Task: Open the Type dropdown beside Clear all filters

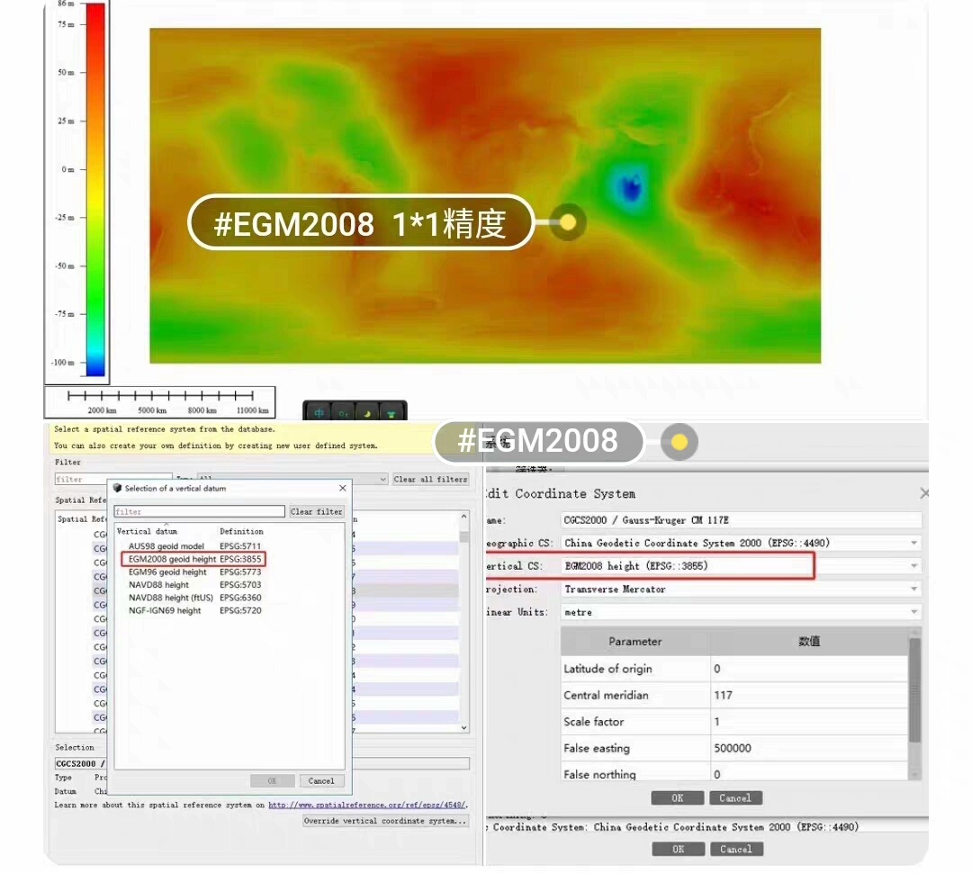Action: tap(292, 480)
